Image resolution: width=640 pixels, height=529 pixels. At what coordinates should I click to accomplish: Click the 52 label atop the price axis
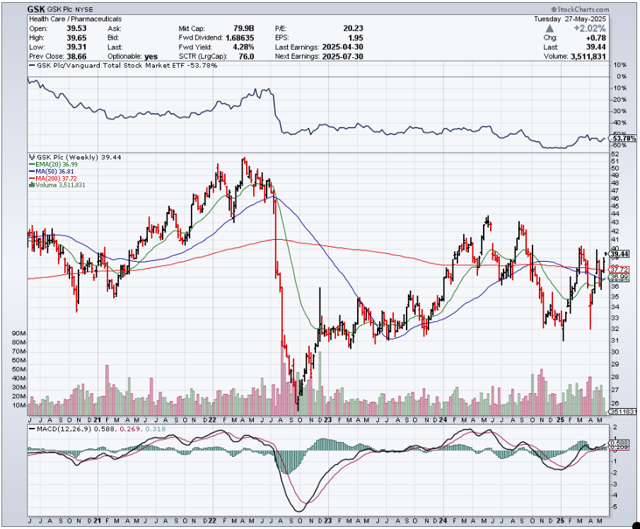[615, 154]
